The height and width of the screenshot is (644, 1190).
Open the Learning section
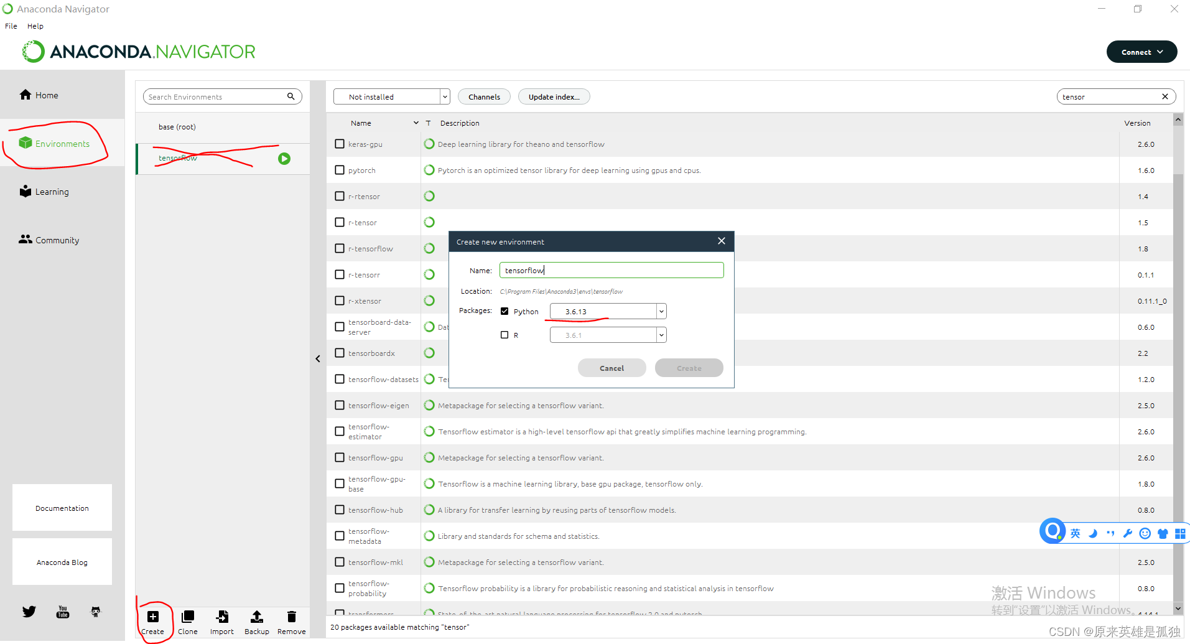coord(44,192)
